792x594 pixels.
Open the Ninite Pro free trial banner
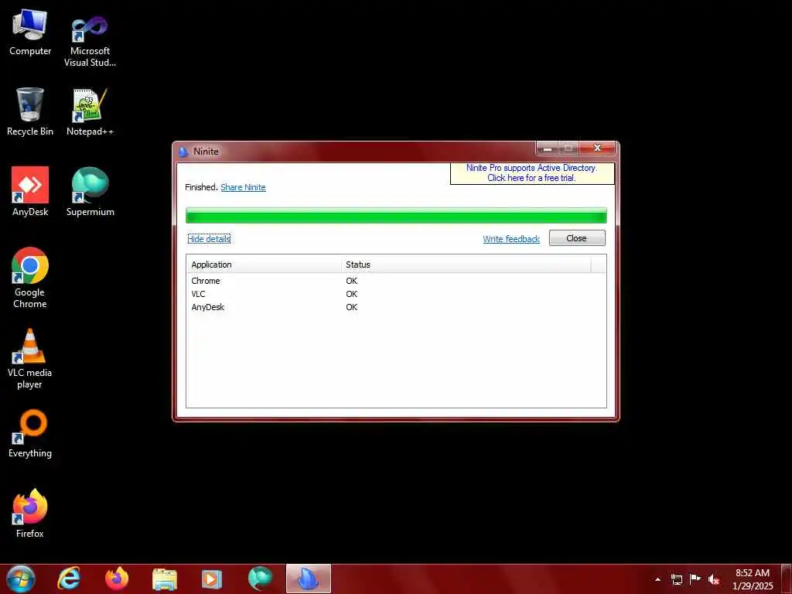pos(532,173)
